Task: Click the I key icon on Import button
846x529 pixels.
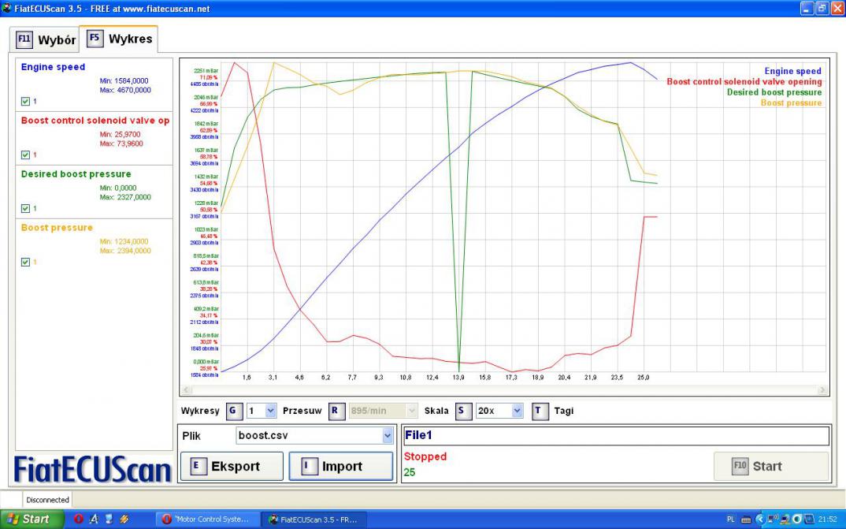Action: pos(309,467)
